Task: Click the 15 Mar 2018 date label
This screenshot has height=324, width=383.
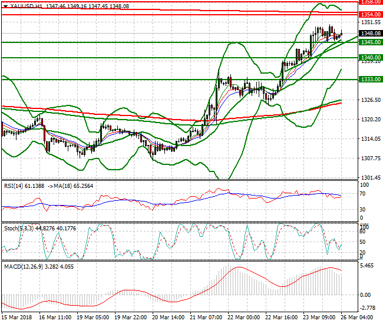Action: point(16,318)
